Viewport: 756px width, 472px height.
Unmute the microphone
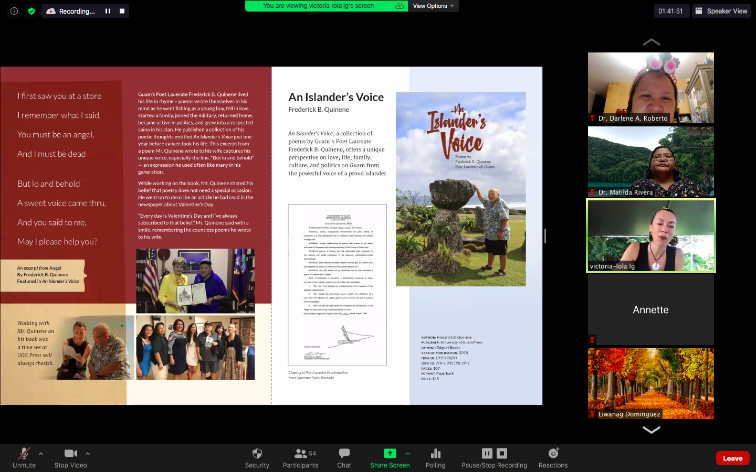(x=24, y=457)
